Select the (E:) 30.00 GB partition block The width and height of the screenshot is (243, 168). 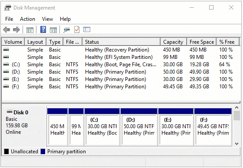tap(176, 127)
